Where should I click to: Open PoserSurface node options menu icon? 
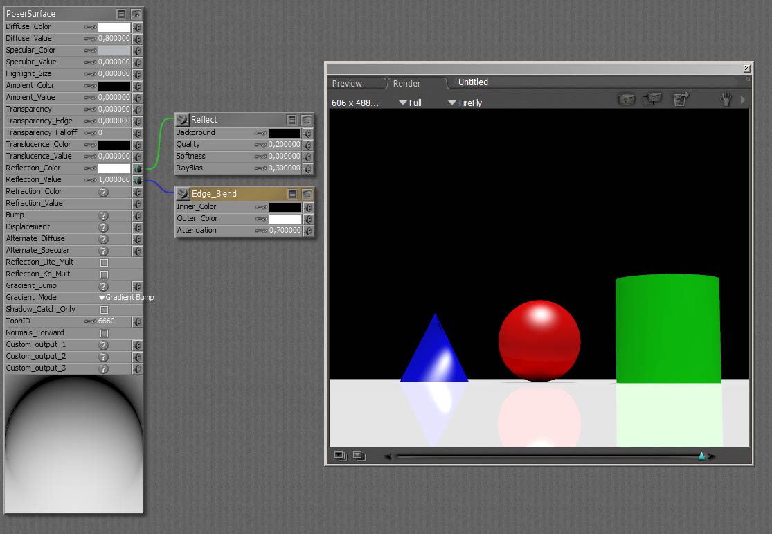[122, 14]
